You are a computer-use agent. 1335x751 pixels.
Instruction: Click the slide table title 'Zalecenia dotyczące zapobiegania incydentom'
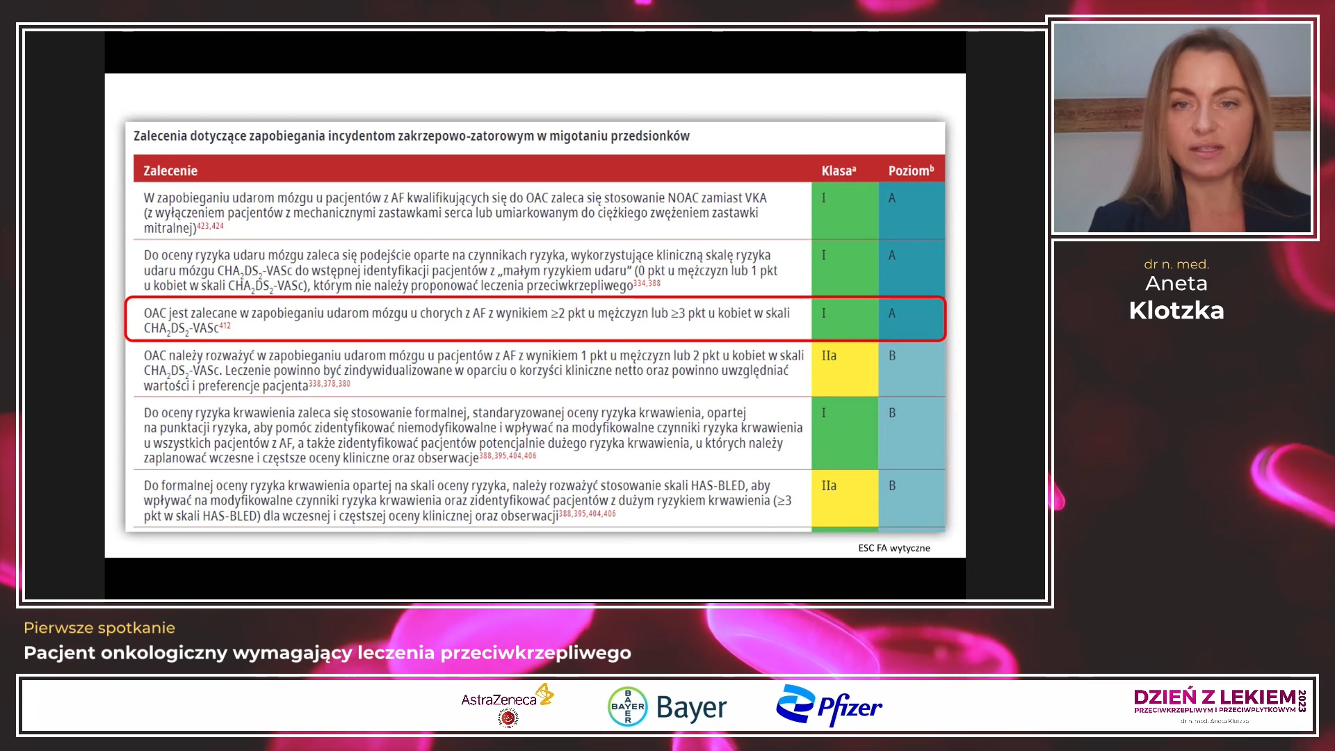click(x=412, y=136)
